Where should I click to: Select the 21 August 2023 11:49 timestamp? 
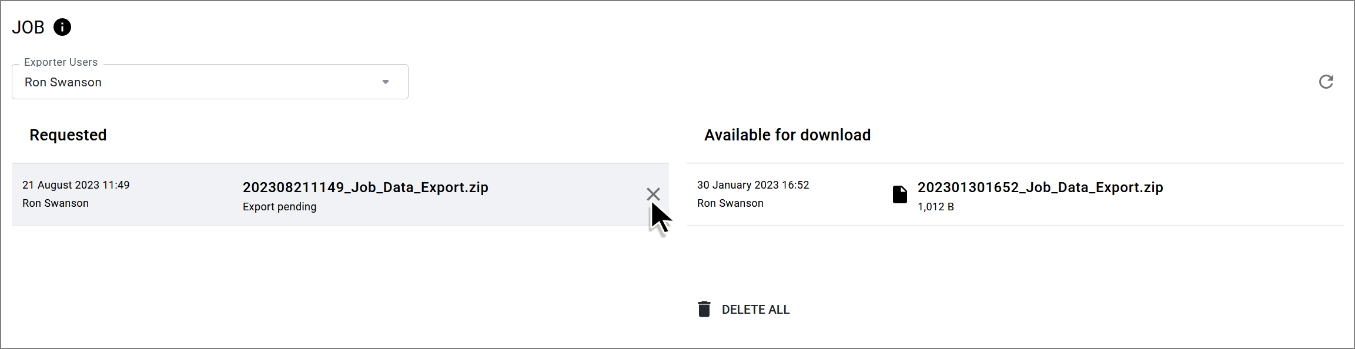click(x=76, y=185)
